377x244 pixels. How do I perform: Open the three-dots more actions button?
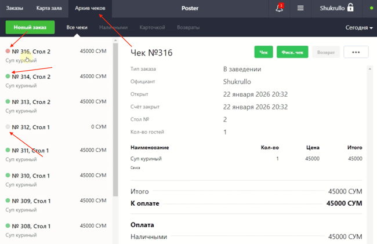(356, 52)
